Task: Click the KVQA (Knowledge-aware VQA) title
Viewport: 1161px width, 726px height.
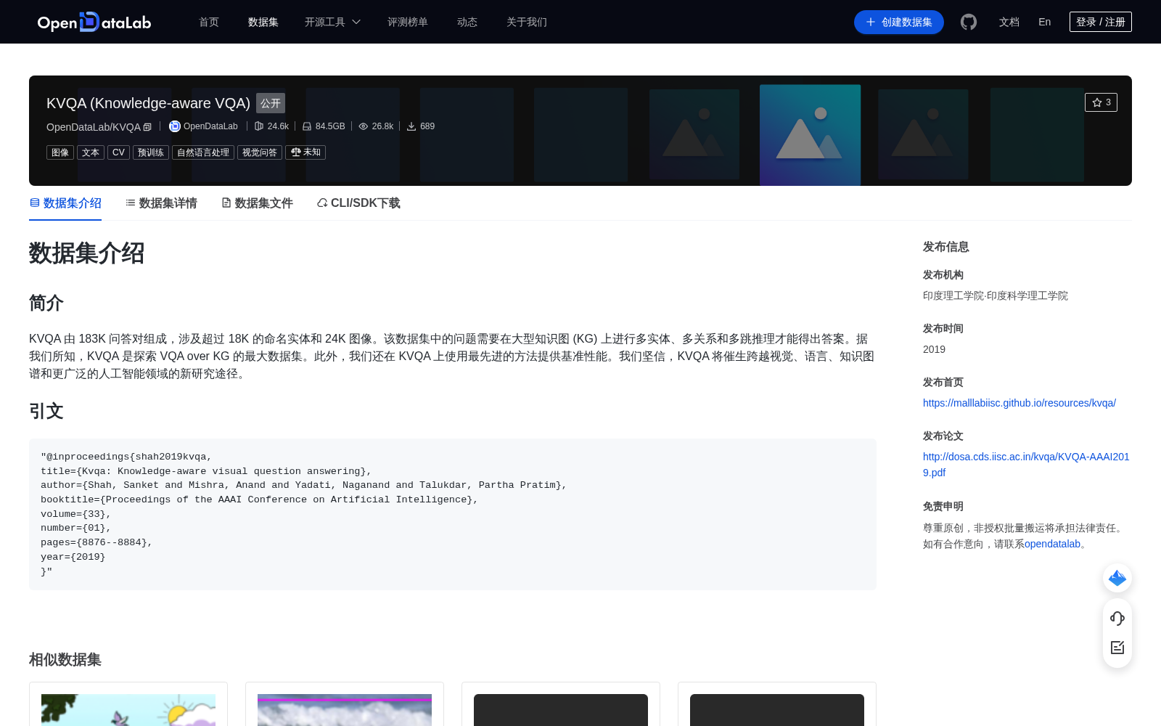Action: pos(148,103)
